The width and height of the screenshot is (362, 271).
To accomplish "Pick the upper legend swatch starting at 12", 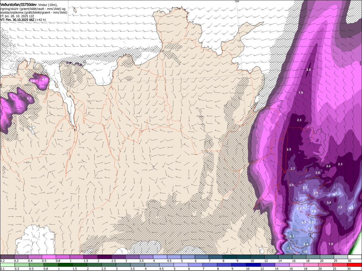I will tap(271, 257).
